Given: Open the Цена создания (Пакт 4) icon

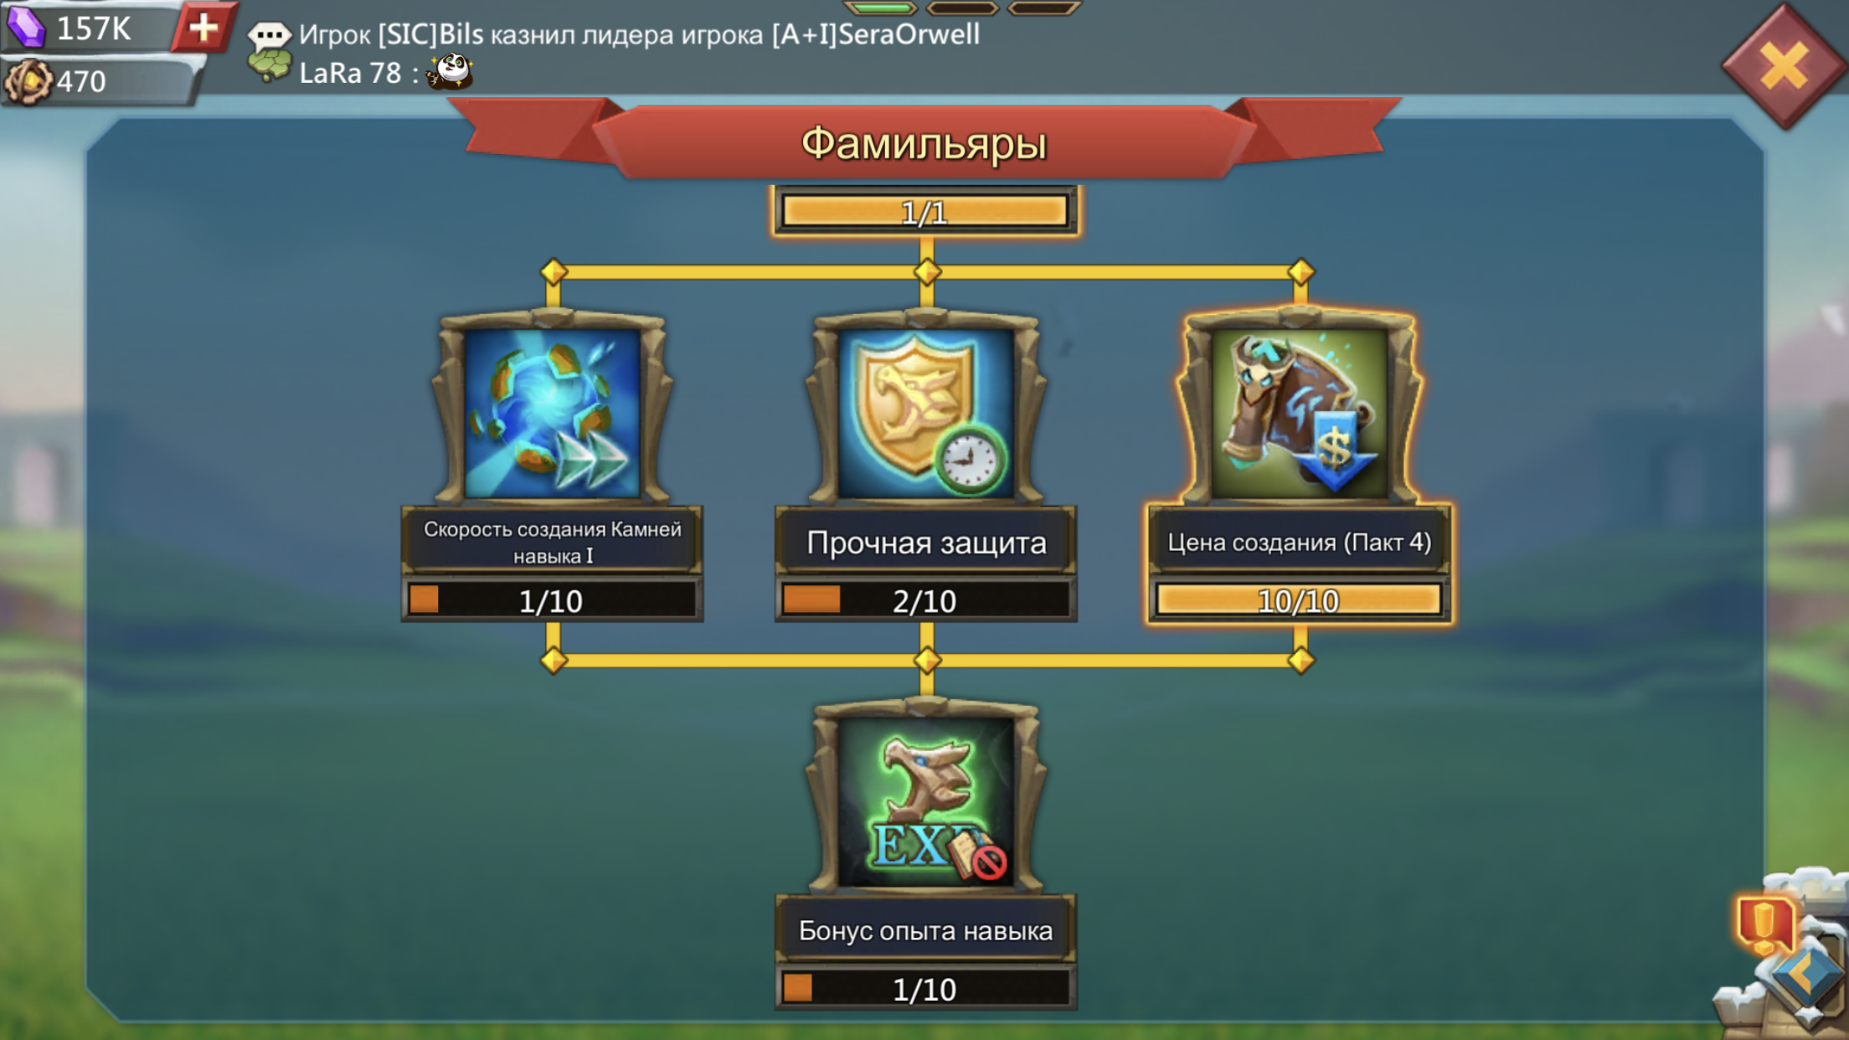Looking at the screenshot, I should tap(1300, 411).
